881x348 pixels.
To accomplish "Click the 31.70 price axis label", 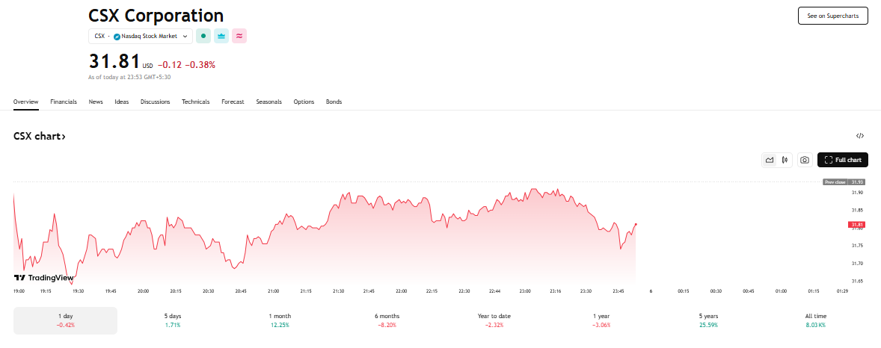I will [857, 263].
